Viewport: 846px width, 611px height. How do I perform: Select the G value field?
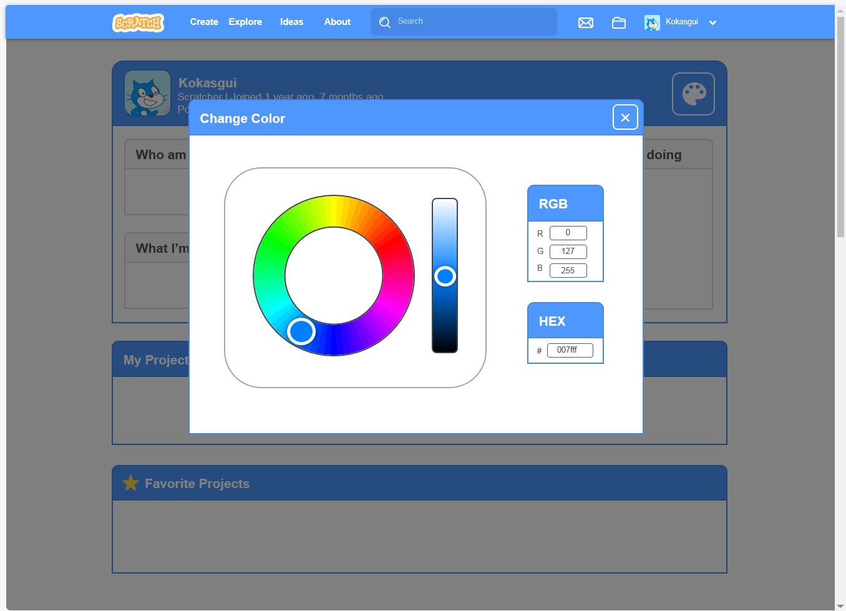click(x=568, y=252)
